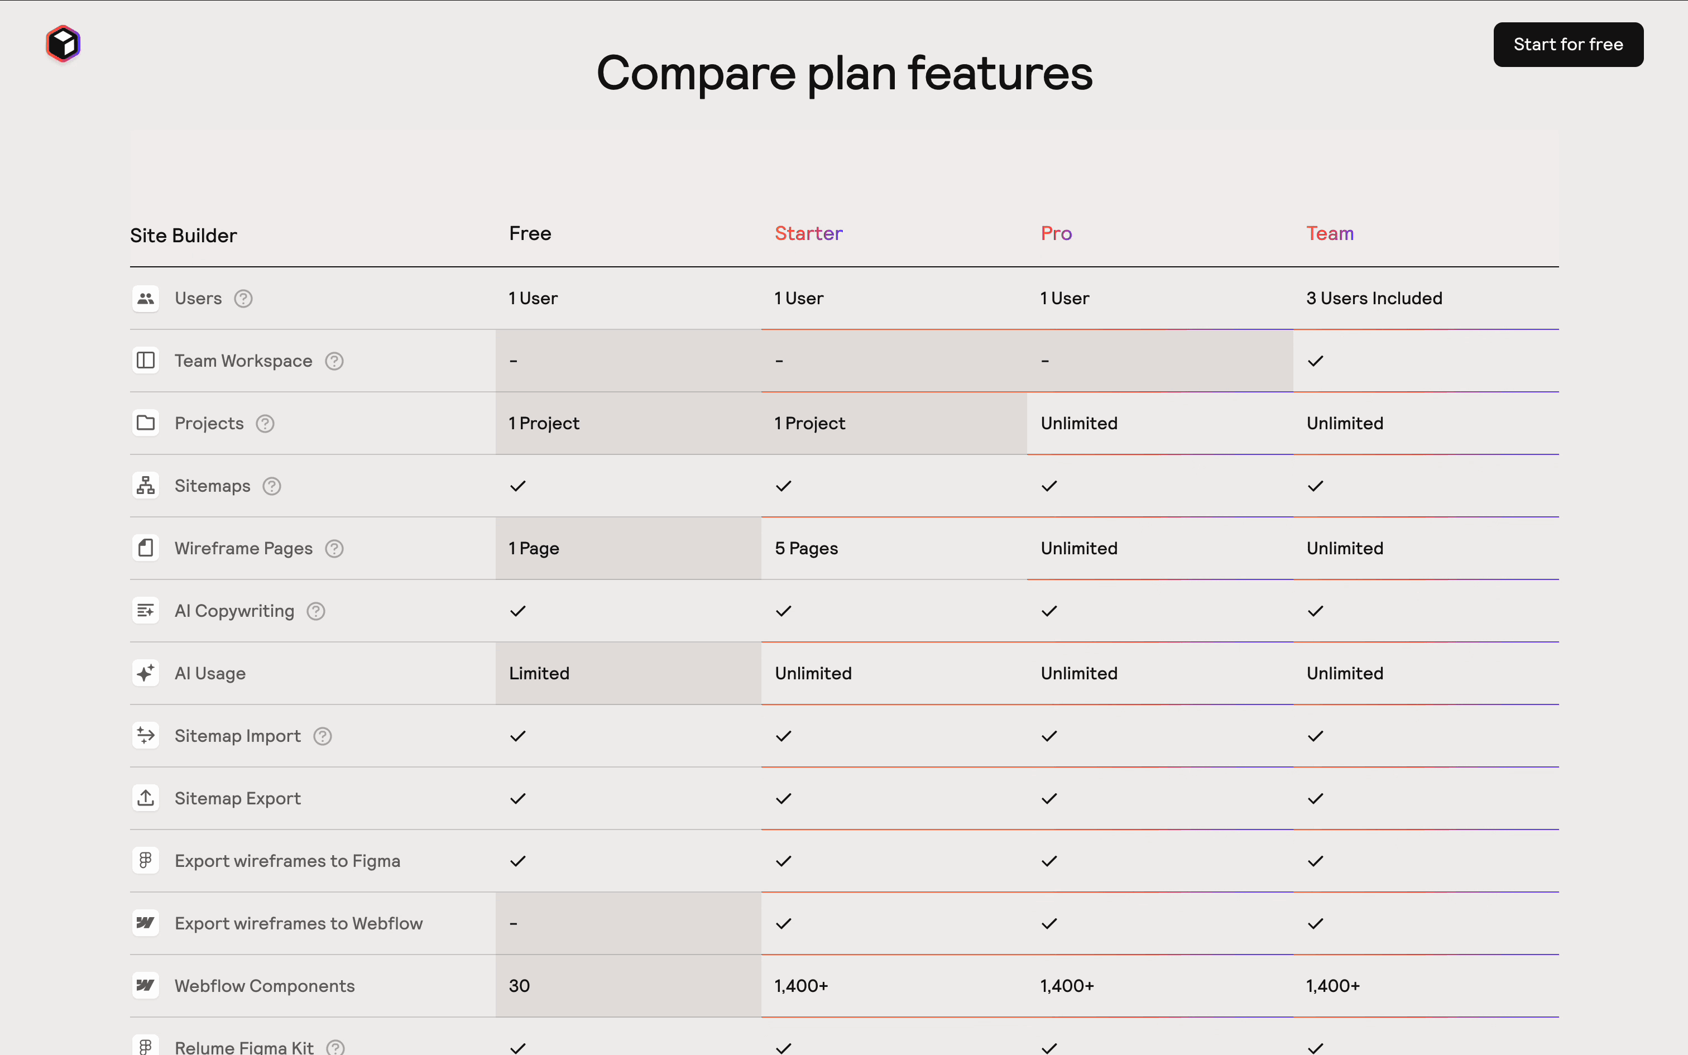Click the Projects folder icon
This screenshot has width=1688, height=1055.
click(x=146, y=423)
